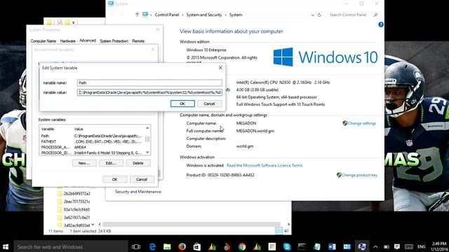Open the battery status tray icon
The height and width of the screenshot is (252, 449).
coord(387,247)
